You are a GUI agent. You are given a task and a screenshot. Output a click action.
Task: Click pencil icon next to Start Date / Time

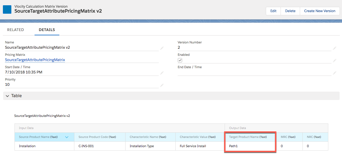point(162,73)
